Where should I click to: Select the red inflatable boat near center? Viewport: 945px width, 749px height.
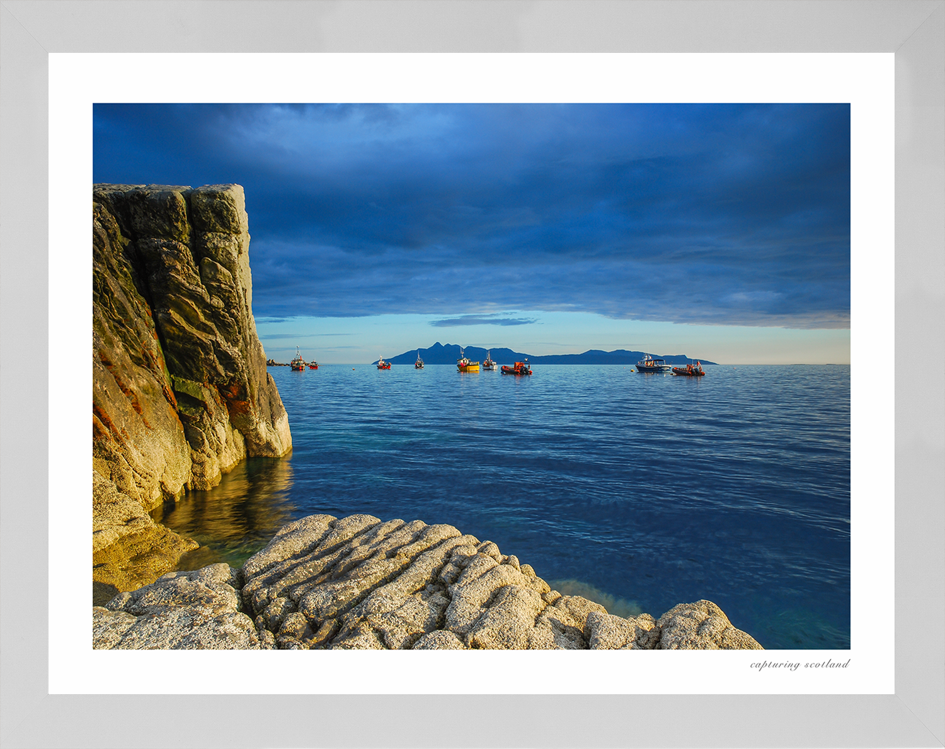coord(517,368)
